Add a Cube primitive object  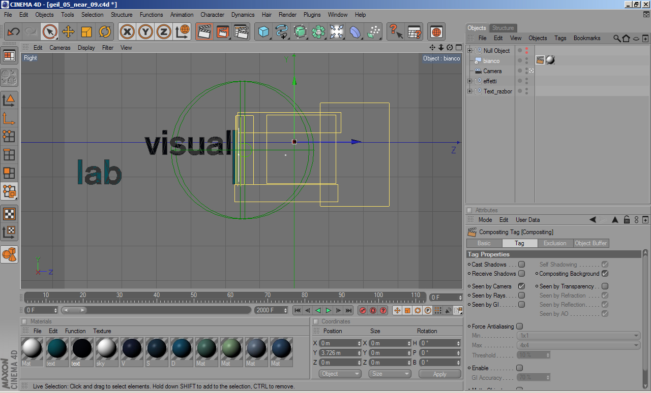[x=263, y=32]
